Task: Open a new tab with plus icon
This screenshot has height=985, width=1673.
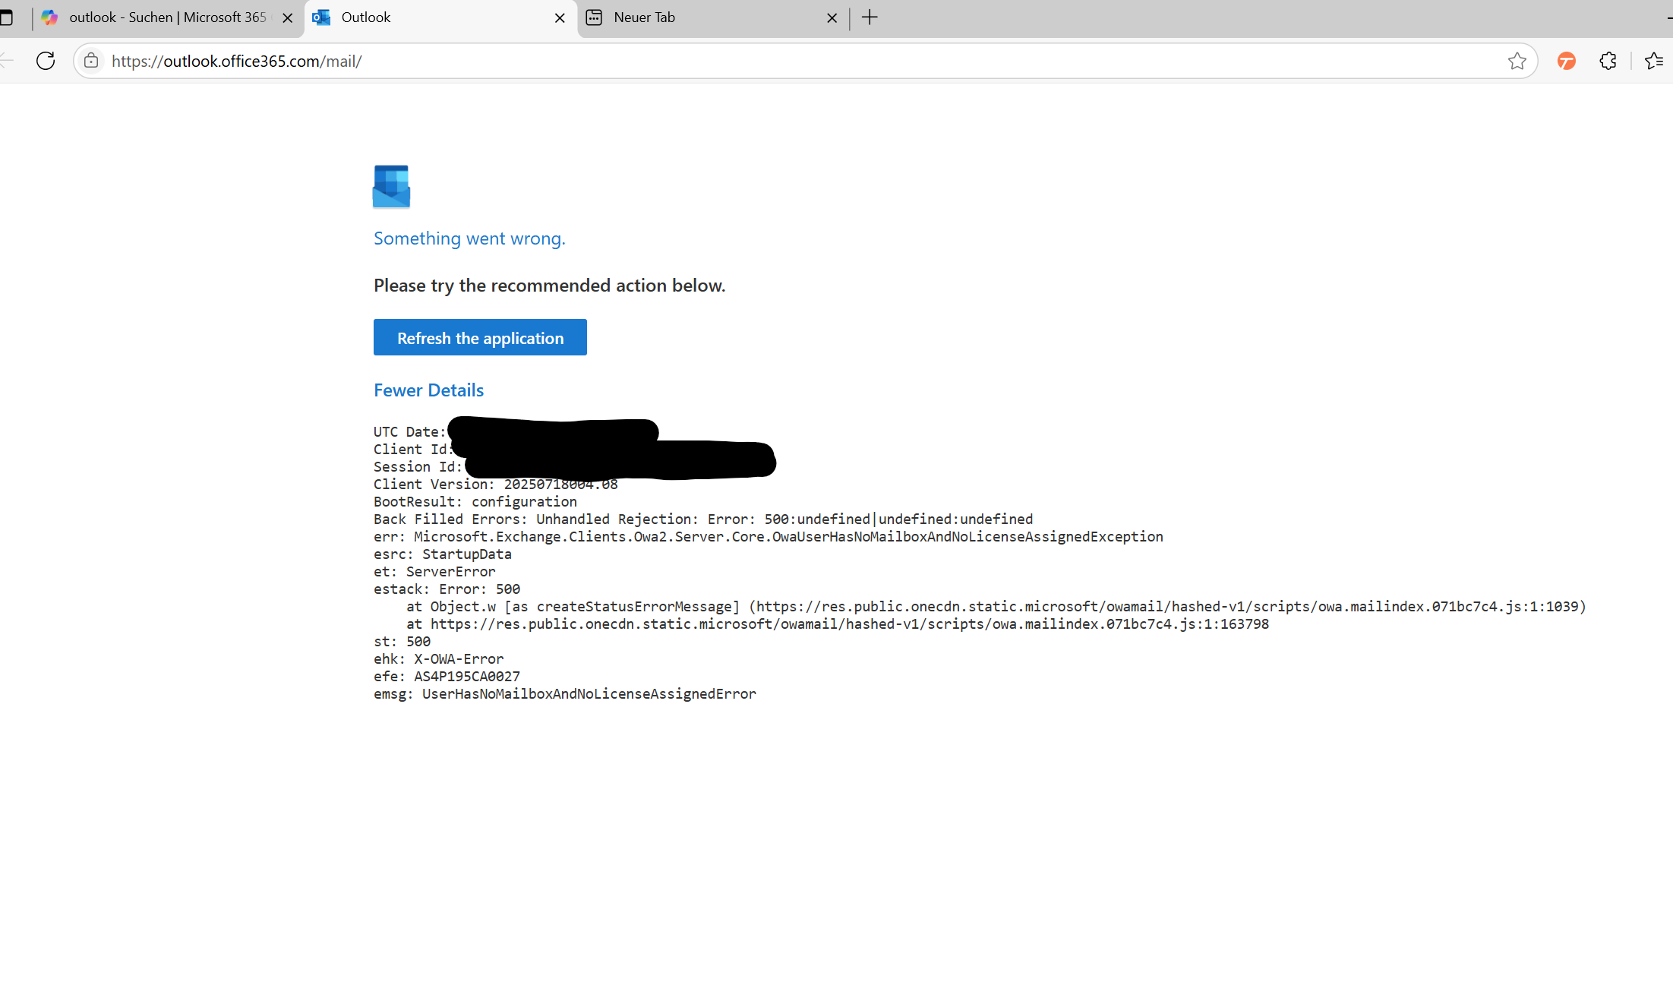Action: [x=870, y=17]
